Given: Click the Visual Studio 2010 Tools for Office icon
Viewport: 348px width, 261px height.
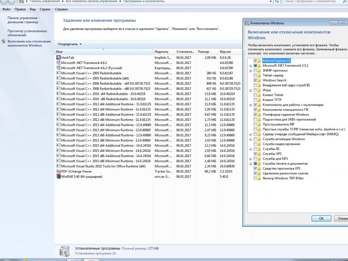Looking at the screenshot, I should pos(58,166).
